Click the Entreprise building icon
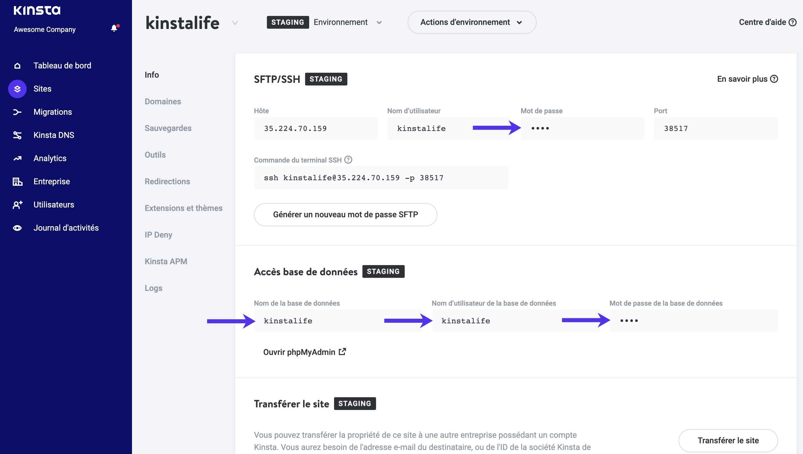This screenshot has height=454, width=803. (x=17, y=181)
